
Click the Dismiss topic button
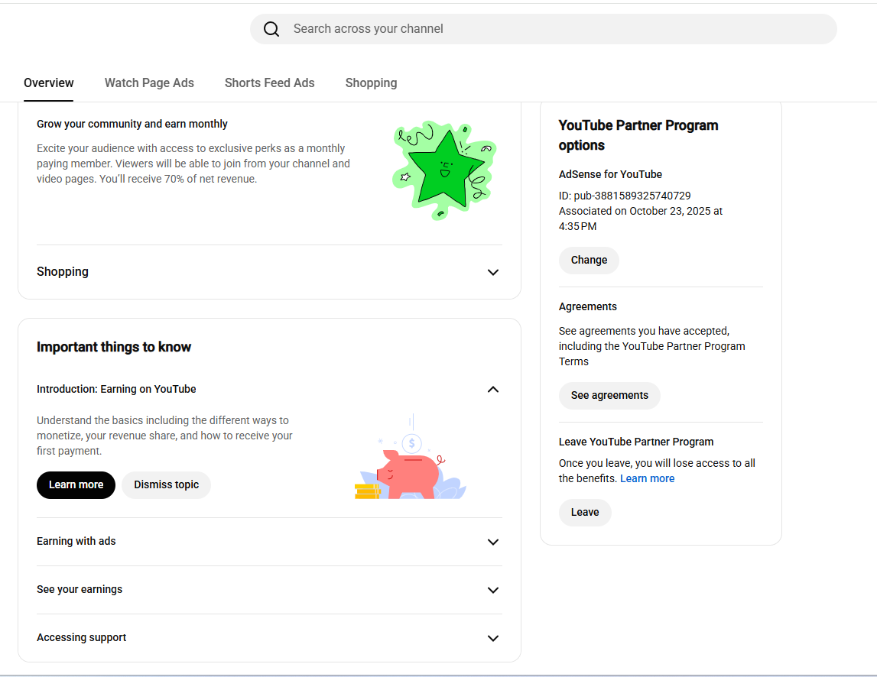tap(166, 484)
